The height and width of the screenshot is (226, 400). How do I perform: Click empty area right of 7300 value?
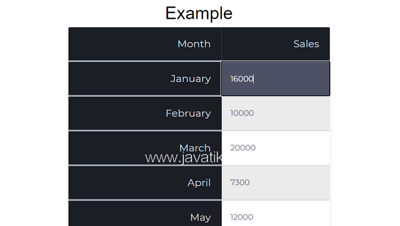[x=290, y=183]
